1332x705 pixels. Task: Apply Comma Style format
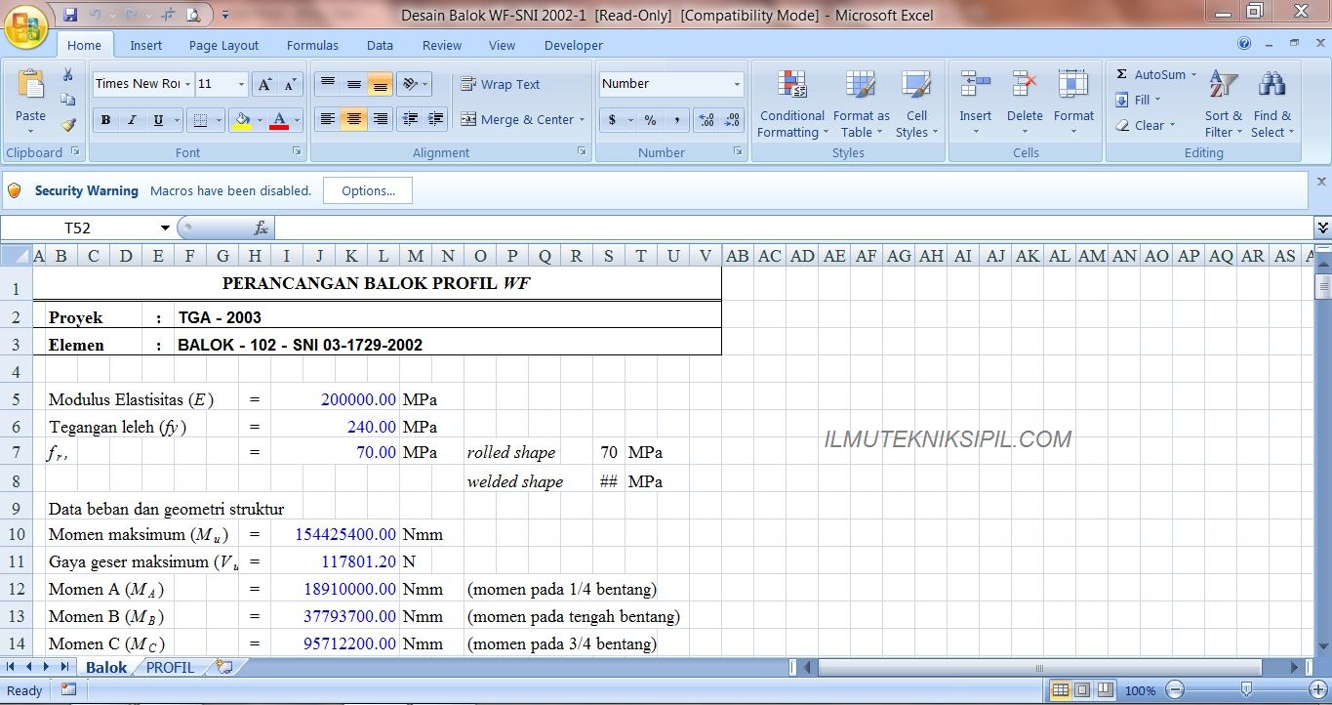point(676,120)
